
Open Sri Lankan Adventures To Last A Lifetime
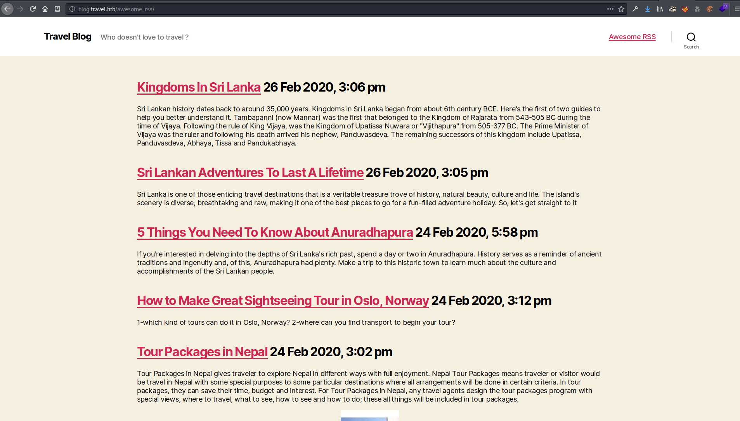(x=250, y=173)
